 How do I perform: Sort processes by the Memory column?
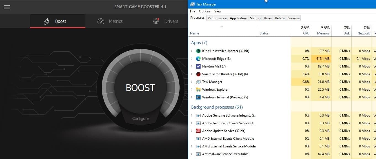pyautogui.click(x=321, y=31)
